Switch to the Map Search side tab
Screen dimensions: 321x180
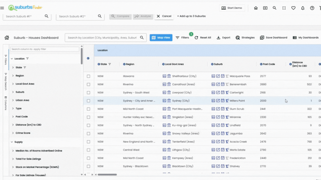point(6,82)
